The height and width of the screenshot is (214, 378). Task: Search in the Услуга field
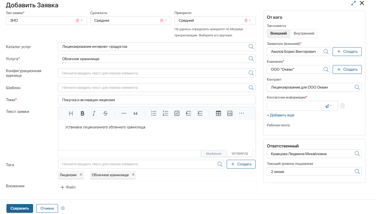point(251,59)
